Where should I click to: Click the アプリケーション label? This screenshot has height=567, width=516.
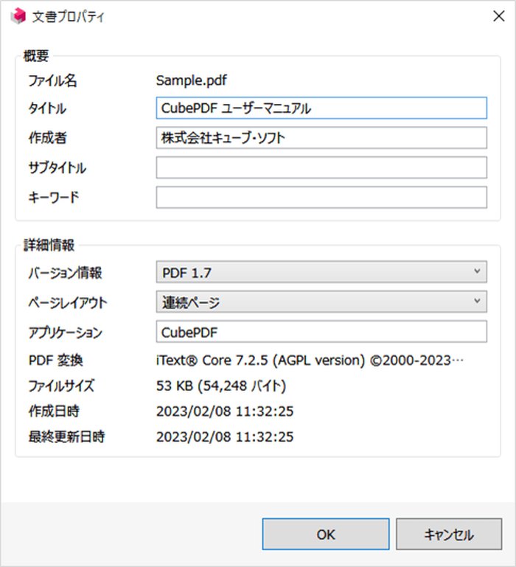[x=65, y=333]
